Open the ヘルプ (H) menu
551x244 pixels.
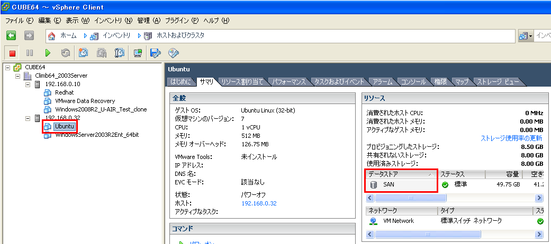[216, 21]
